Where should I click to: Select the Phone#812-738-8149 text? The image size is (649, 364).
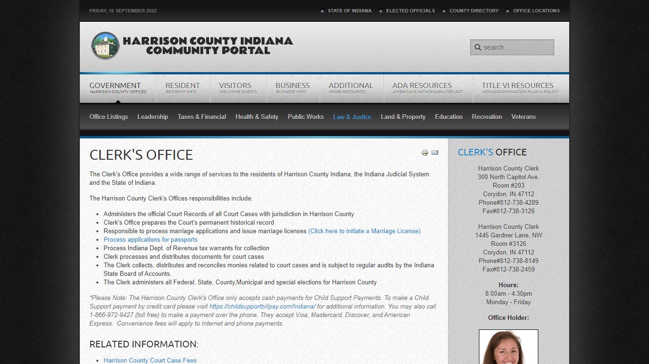508,261
